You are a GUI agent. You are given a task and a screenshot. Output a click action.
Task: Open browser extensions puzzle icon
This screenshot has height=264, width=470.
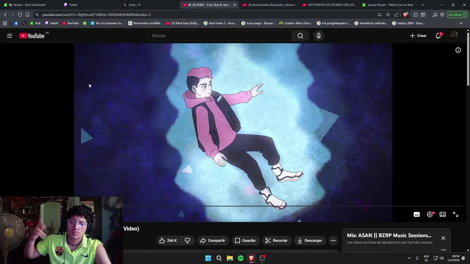(x=416, y=15)
